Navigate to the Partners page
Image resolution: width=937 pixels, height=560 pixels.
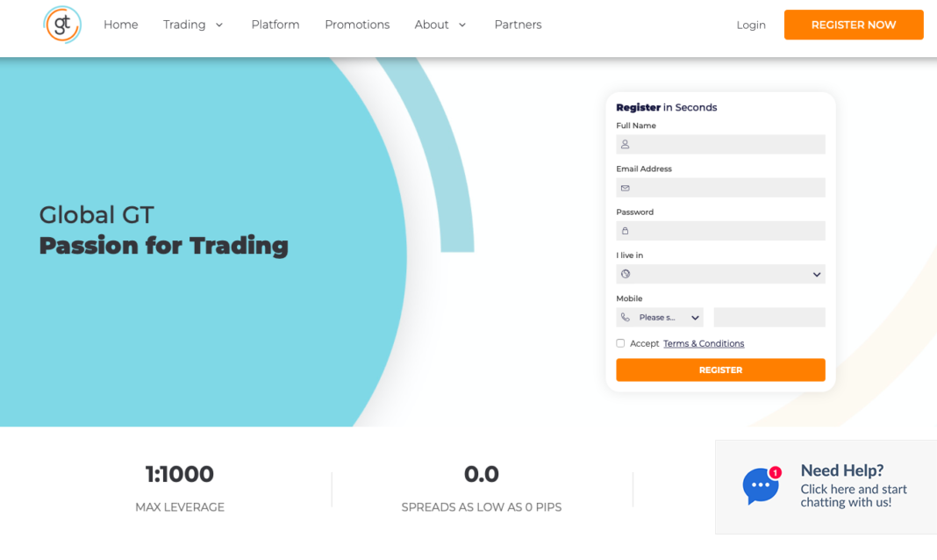tap(518, 25)
